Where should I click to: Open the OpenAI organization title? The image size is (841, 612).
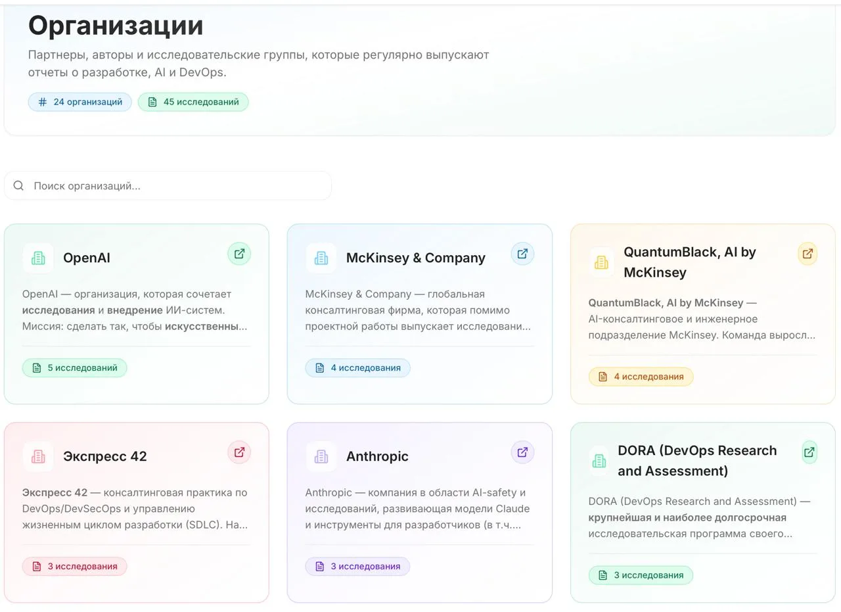point(87,258)
